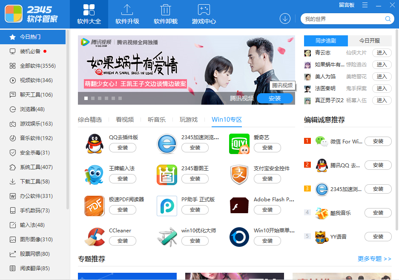Select the PP助手 icon
Screen dimensions: 399x280
click(x=166, y=204)
